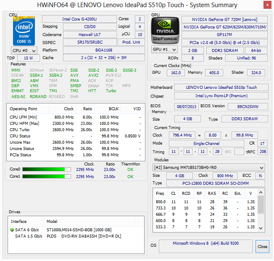The width and height of the screenshot is (274, 261).
Task: Click the BIOS version 89CN25WW field
Action: 248,106
